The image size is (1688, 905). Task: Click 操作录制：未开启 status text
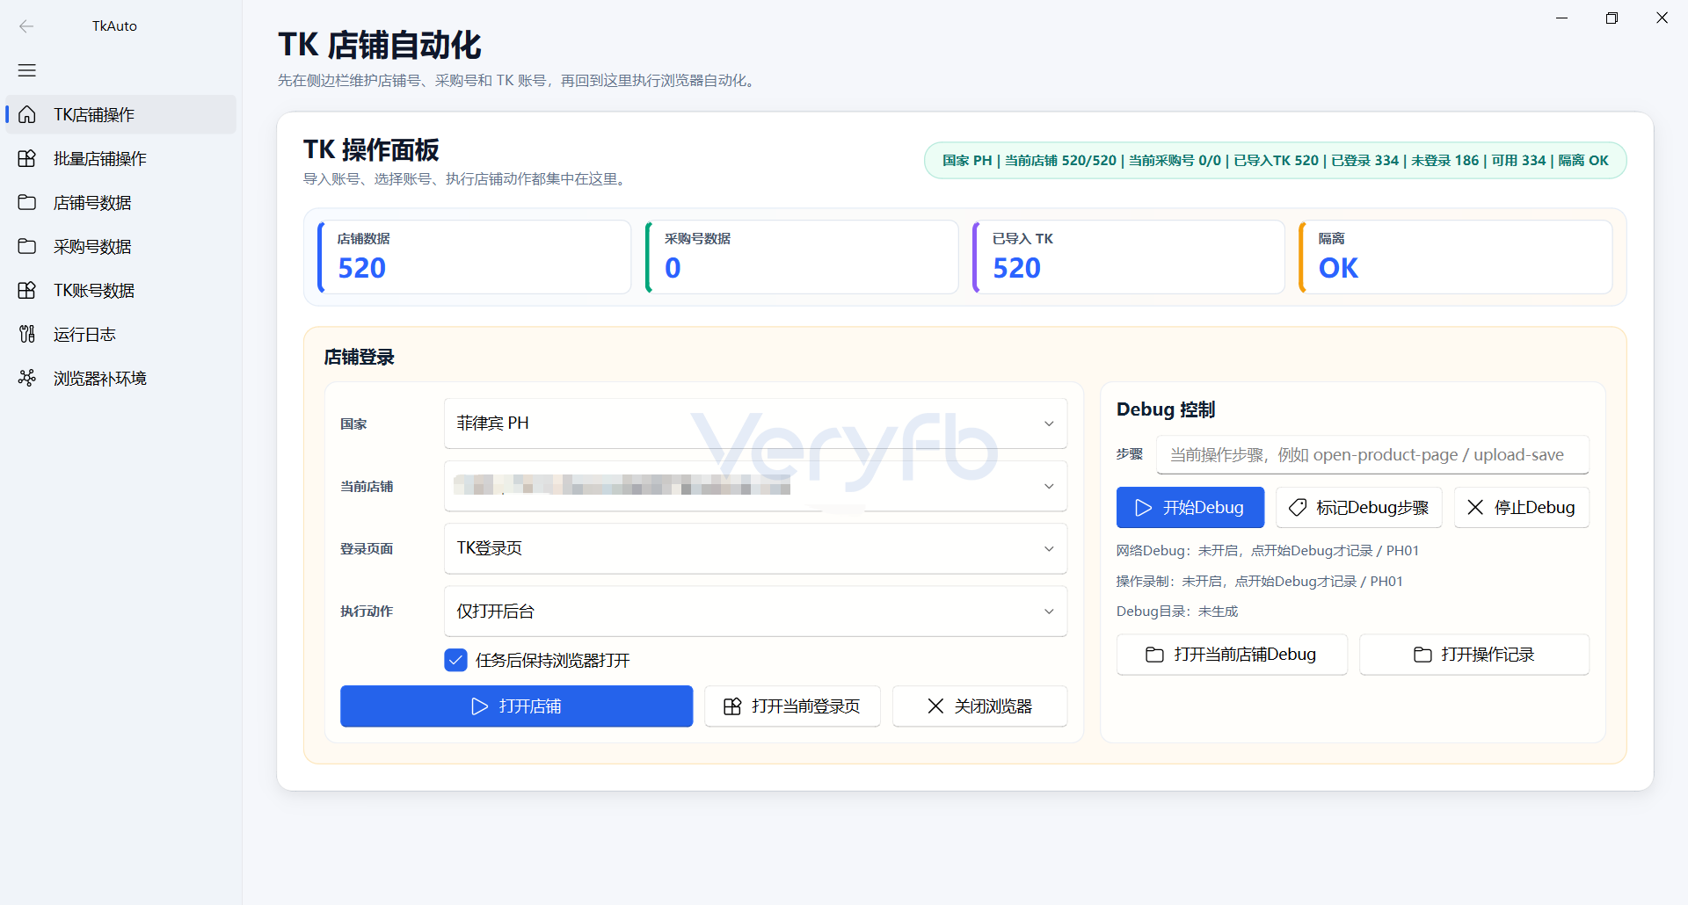(1260, 582)
